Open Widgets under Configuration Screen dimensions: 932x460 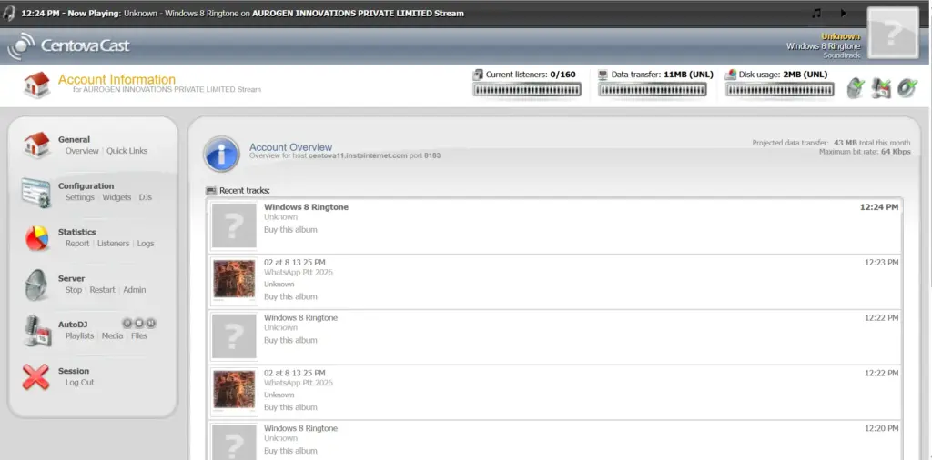coord(116,197)
